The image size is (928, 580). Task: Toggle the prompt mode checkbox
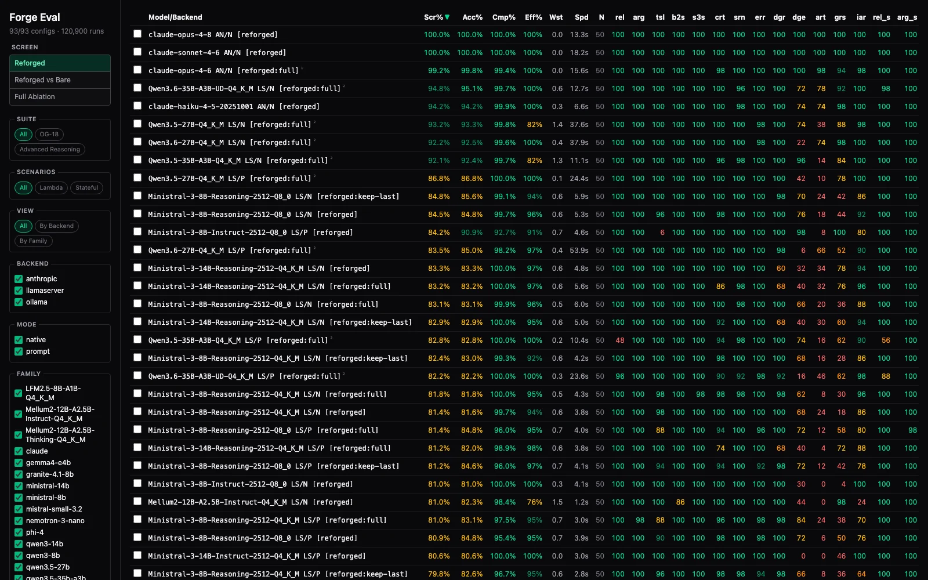click(x=19, y=351)
